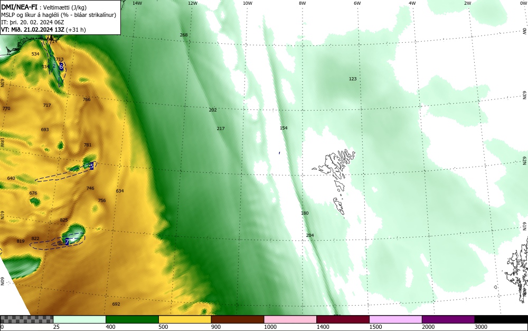
Task: Select the yellow 500–900 legend swatch
Action: 185,319
